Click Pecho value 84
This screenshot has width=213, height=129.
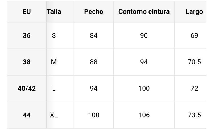[x=94, y=35]
